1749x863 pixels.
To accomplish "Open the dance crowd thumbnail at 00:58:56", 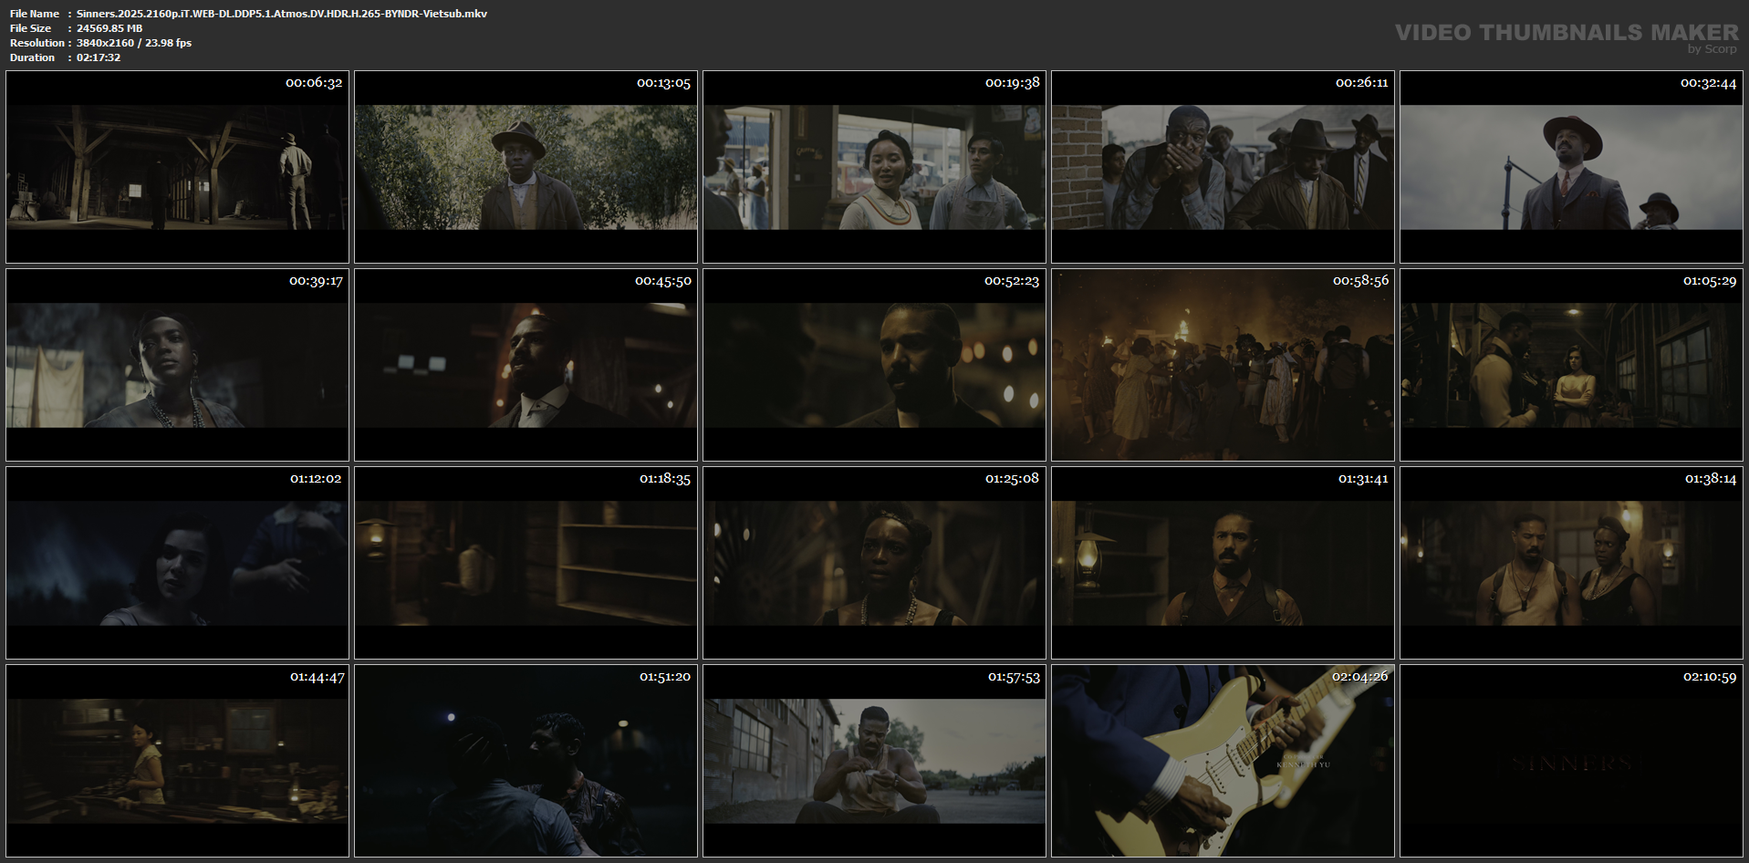I will [x=1223, y=365].
